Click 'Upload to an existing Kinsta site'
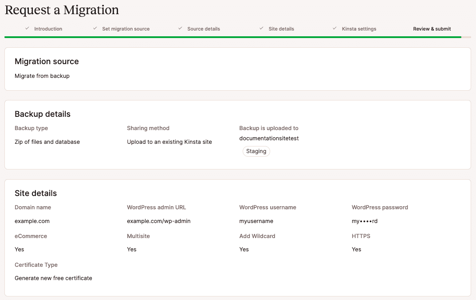This screenshot has height=300, width=476. click(x=169, y=142)
